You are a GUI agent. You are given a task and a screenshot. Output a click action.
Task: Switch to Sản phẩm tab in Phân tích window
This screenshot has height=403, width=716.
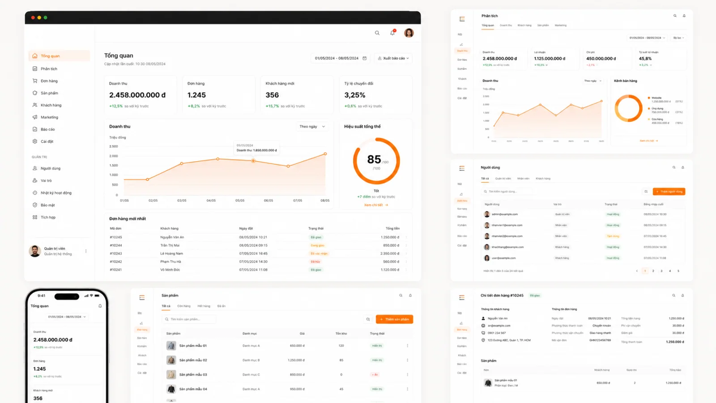pyautogui.click(x=543, y=26)
